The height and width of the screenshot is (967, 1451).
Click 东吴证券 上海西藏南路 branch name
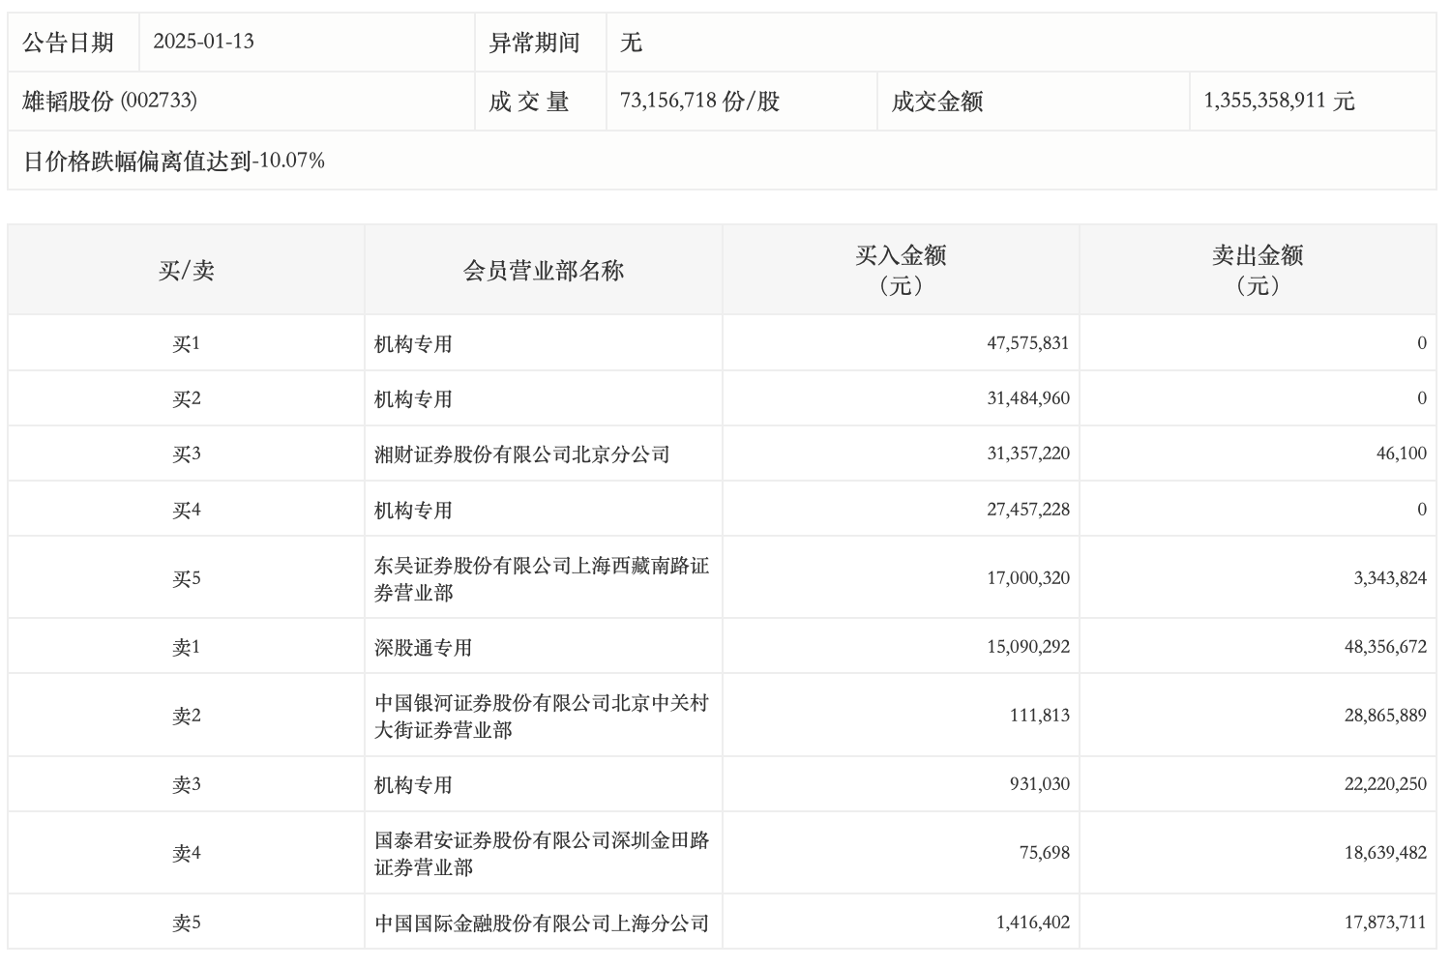point(542,578)
